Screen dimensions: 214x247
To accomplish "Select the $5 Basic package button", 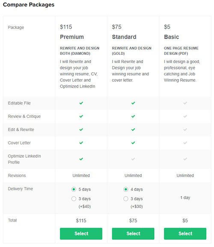I will 185,234.
